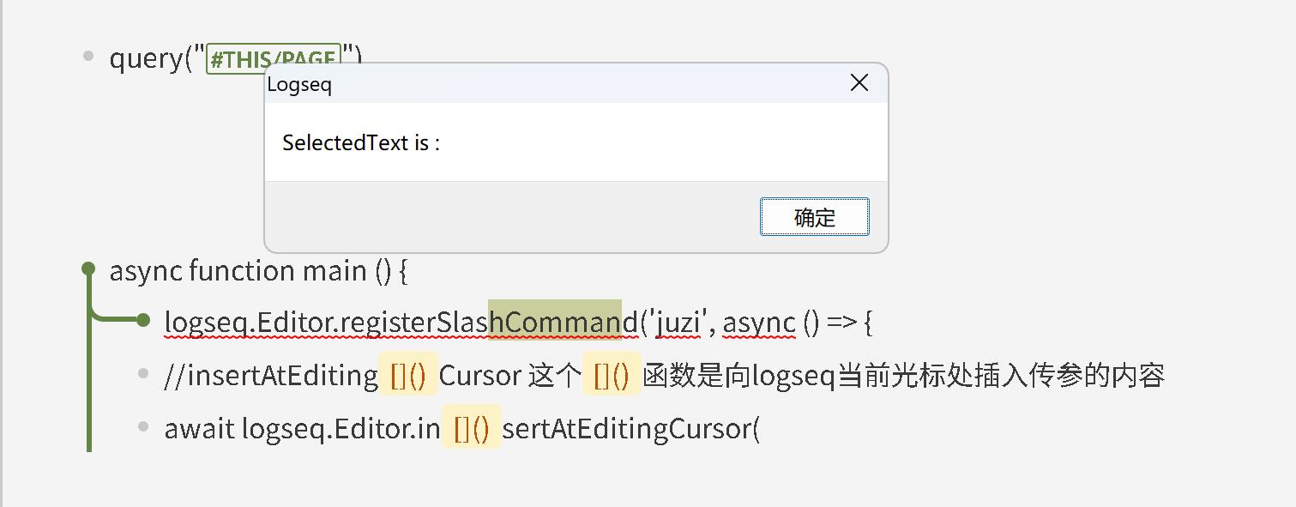Click the 确定 button in dialog

pos(814,217)
